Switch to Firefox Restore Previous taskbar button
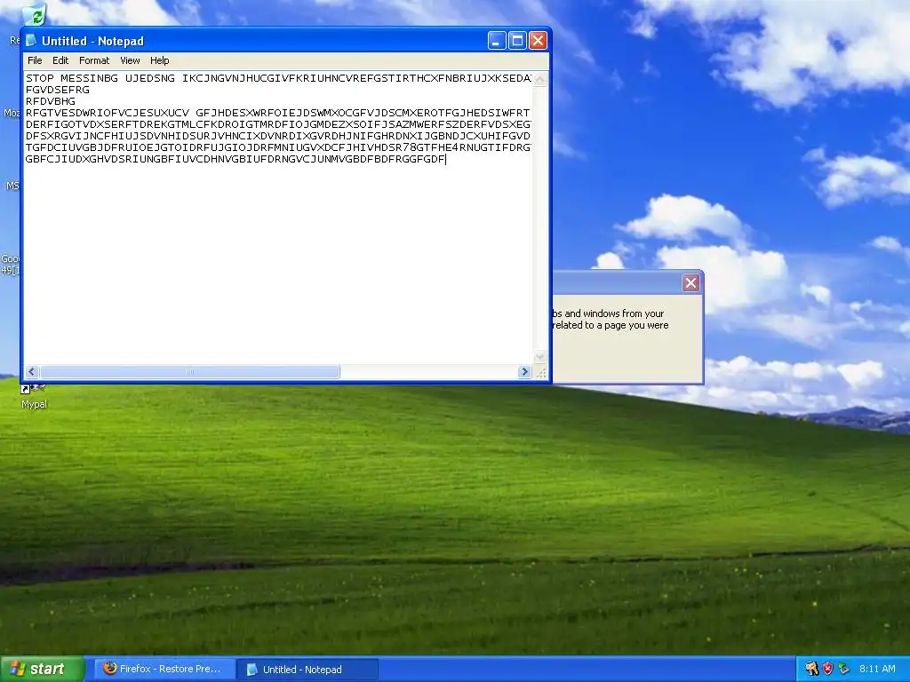Viewport: 910px width, 682px height. 164,670
